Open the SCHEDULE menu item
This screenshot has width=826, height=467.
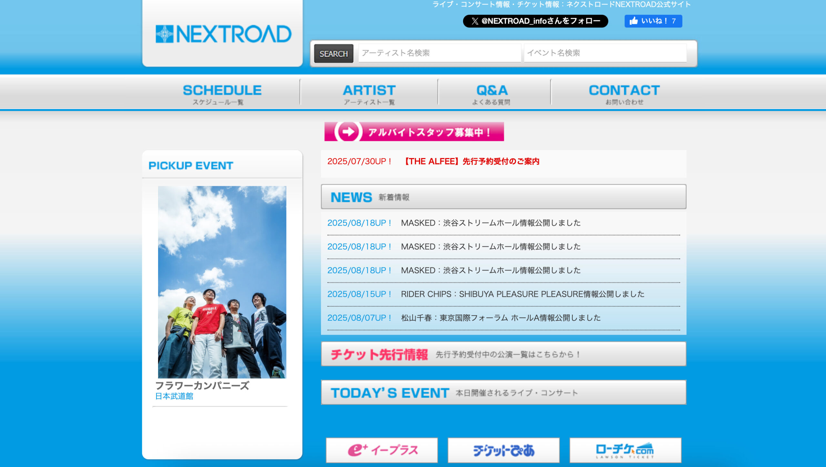(x=222, y=94)
